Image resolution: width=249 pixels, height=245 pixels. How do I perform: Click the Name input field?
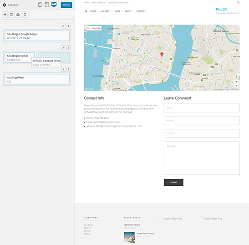coord(202,108)
